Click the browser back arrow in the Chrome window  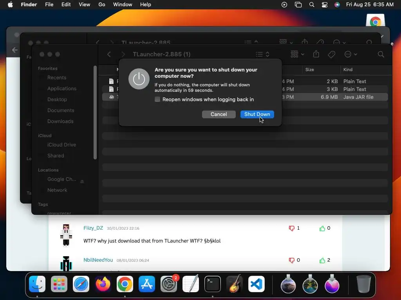click(x=14, y=50)
